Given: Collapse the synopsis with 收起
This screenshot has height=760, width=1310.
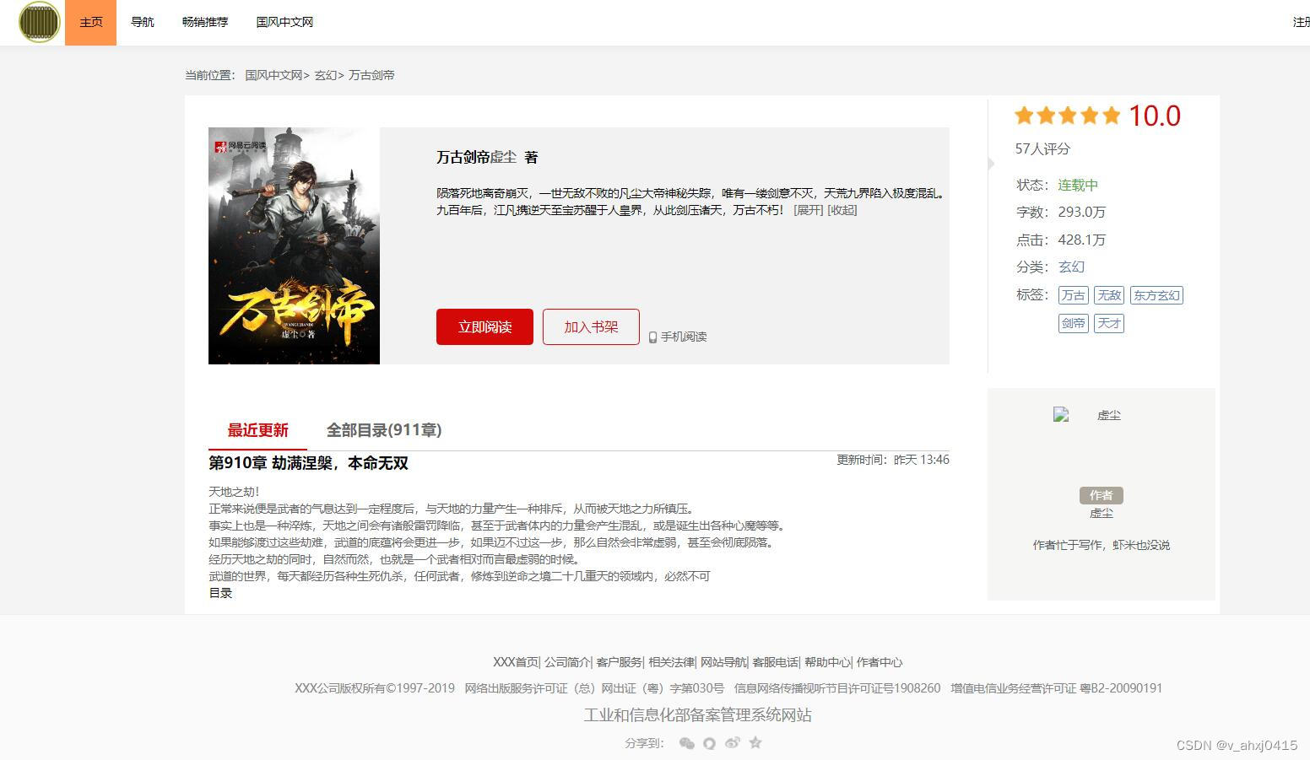Looking at the screenshot, I should coord(841,210).
